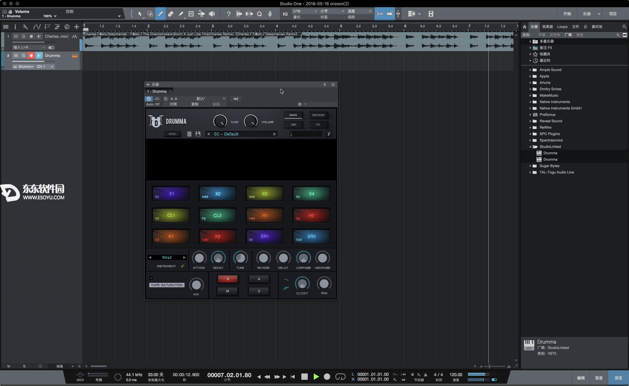Select the Listen speaker tool
This screenshot has height=386, width=629.
click(212, 14)
